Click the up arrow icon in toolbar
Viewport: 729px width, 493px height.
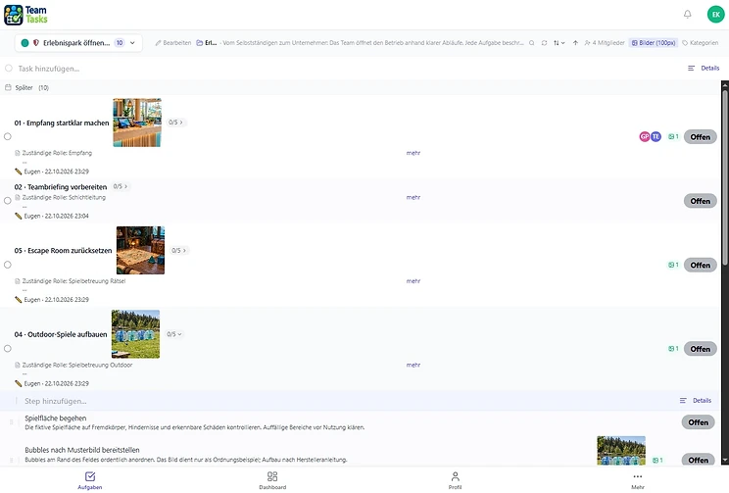(575, 43)
